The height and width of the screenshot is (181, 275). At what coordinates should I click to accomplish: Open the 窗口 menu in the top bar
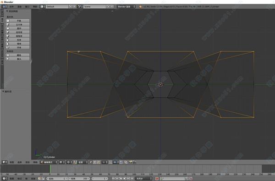27,7
